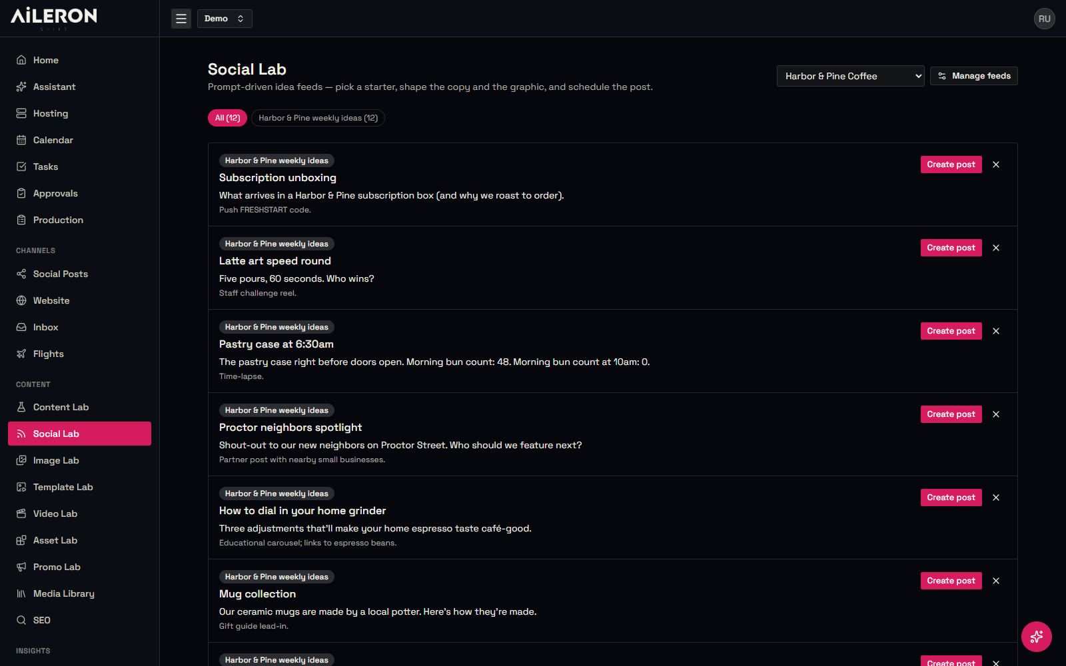
Task: Open the Video Lab clapperboard icon
Action: pyautogui.click(x=21, y=513)
